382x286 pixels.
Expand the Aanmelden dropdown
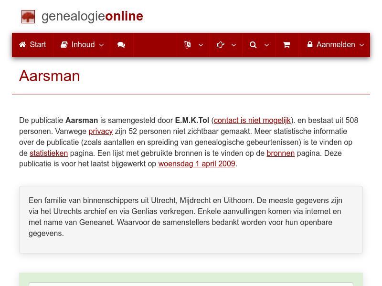[x=362, y=46]
